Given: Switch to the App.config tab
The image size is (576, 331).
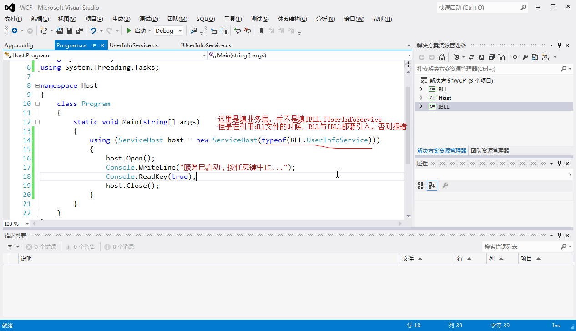Looking at the screenshot, I should tap(19, 45).
